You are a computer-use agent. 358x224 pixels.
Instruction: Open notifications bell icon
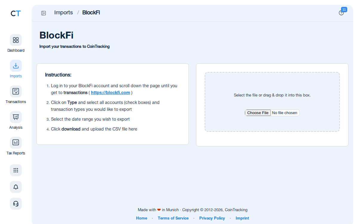pyautogui.click(x=16, y=187)
